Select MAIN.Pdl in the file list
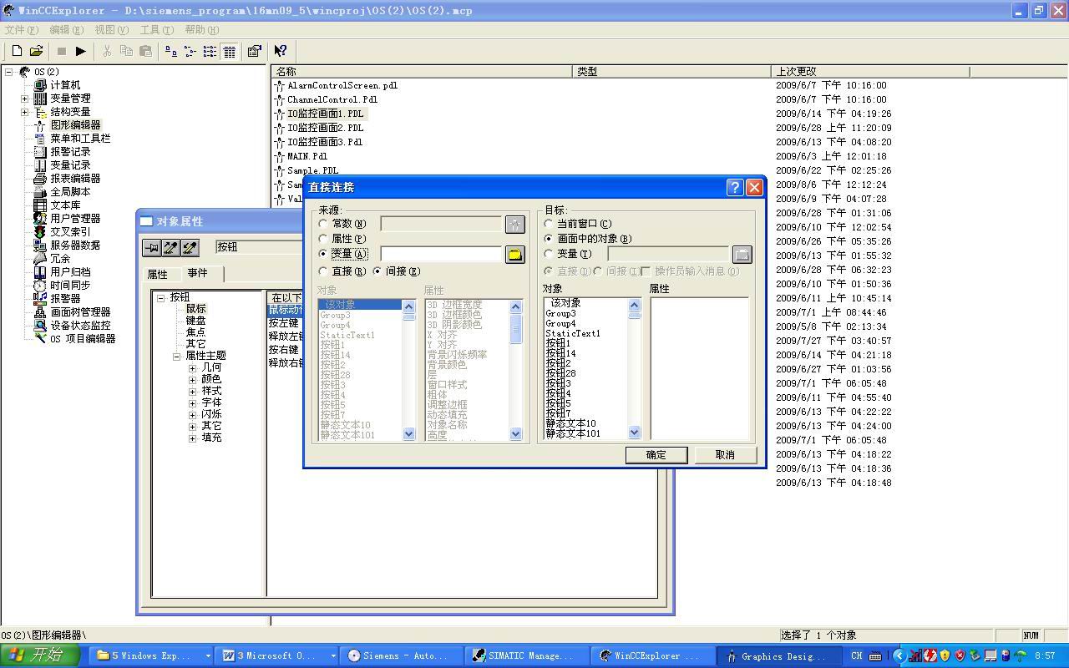1069x668 pixels. click(307, 156)
